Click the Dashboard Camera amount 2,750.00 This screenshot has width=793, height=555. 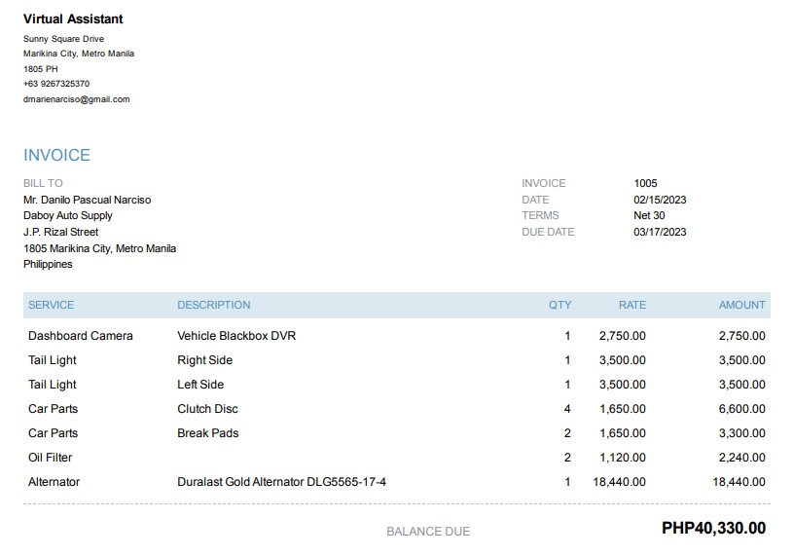click(742, 336)
